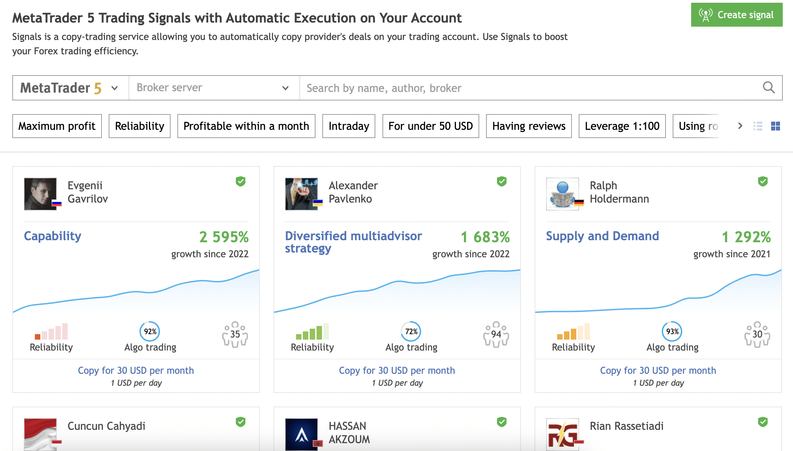Viewport: 793px width, 451px height.
Task: Copy Capability signal for 30 USD per month
Action: pos(136,370)
